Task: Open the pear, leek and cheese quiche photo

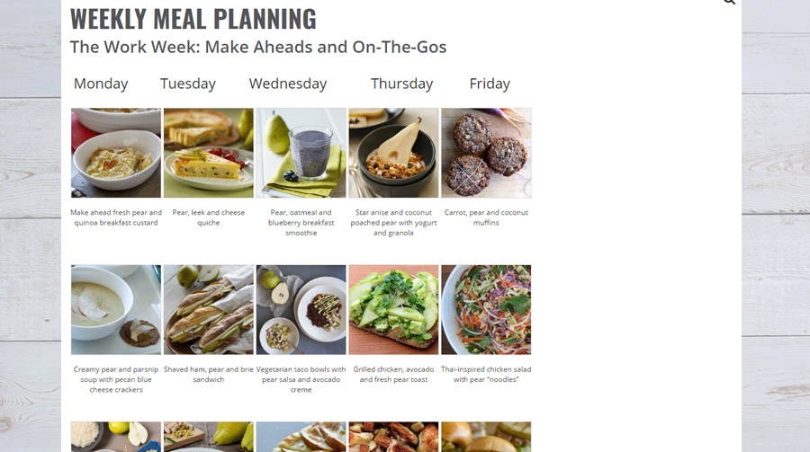Action: coord(209,153)
